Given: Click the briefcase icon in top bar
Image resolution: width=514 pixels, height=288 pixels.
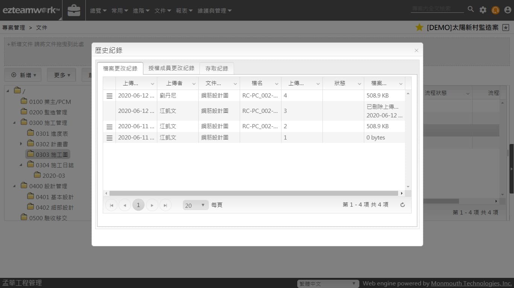Looking at the screenshot, I should (74, 10).
